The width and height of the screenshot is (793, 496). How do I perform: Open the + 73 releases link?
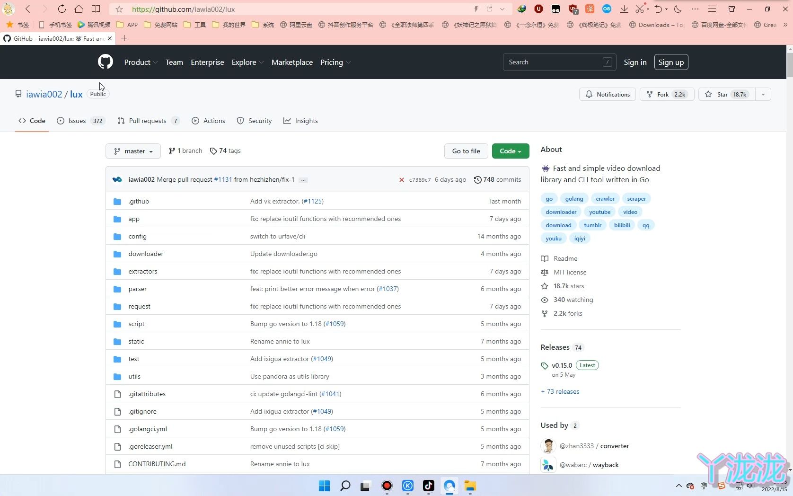click(560, 392)
